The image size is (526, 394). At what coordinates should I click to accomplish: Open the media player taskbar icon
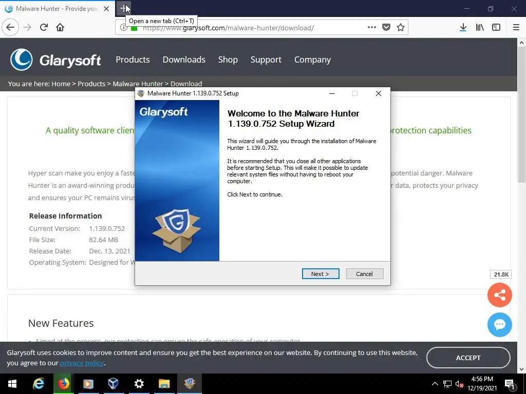click(88, 384)
